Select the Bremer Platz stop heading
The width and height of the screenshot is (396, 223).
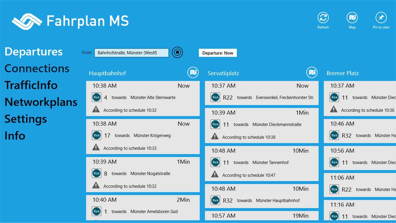coord(343,73)
